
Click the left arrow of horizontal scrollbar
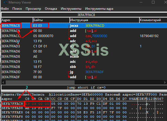(3, 82)
